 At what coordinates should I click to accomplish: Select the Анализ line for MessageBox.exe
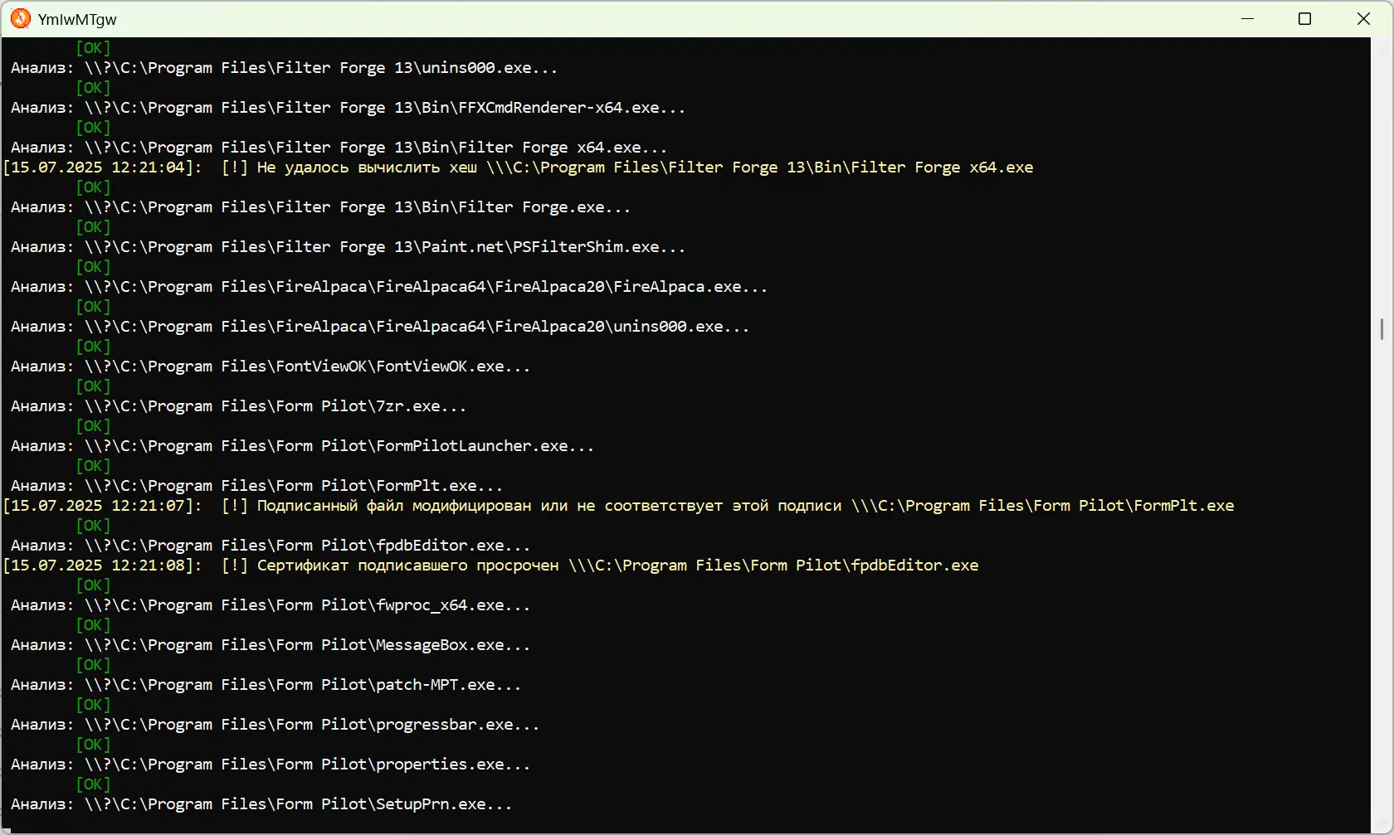pos(271,645)
